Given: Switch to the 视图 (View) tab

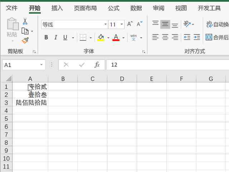Looking at the screenshot, I should click(x=181, y=8).
